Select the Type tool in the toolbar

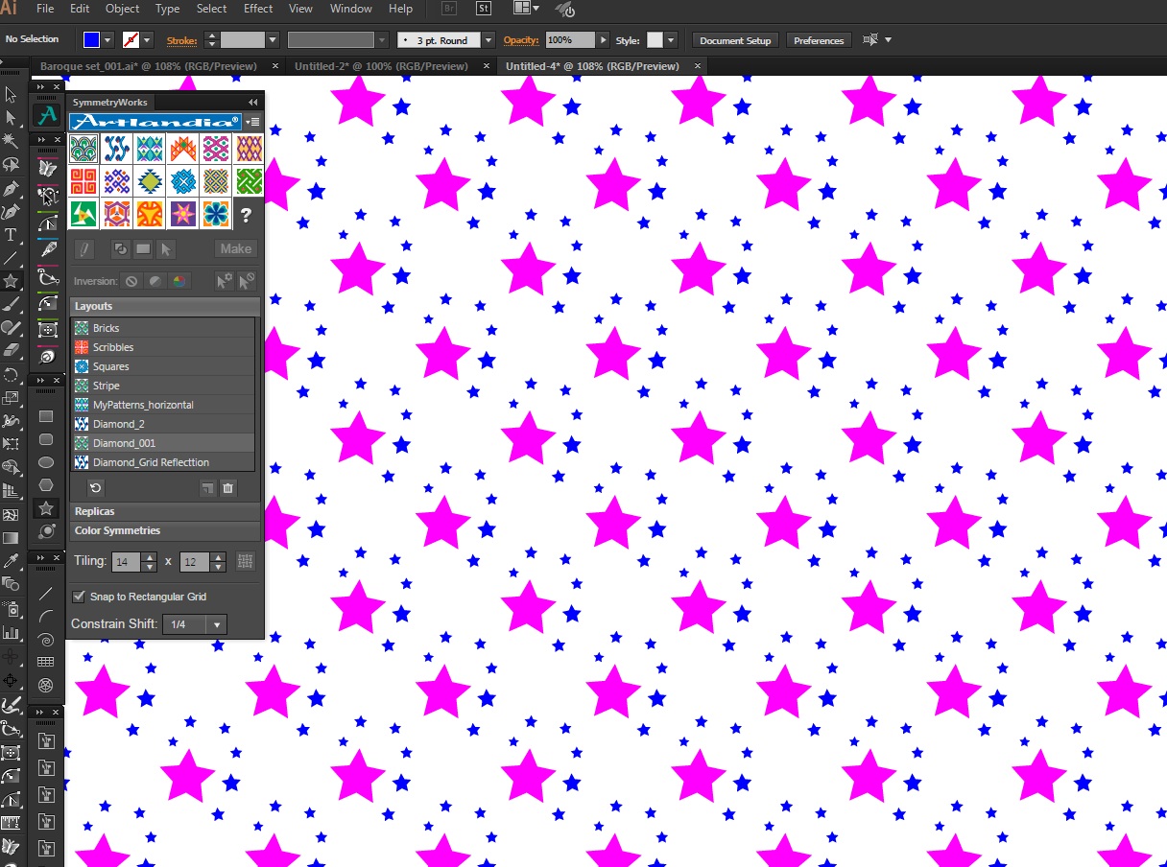(x=11, y=235)
